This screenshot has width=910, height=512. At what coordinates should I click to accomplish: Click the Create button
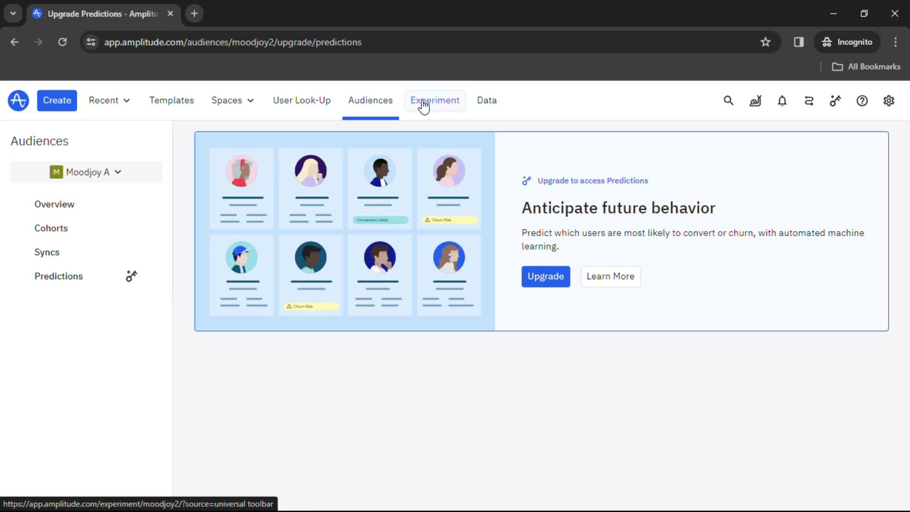coord(57,101)
